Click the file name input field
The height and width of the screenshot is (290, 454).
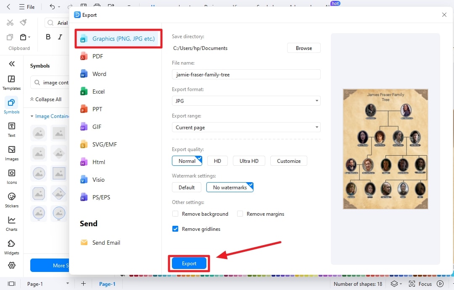pyautogui.click(x=246, y=74)
